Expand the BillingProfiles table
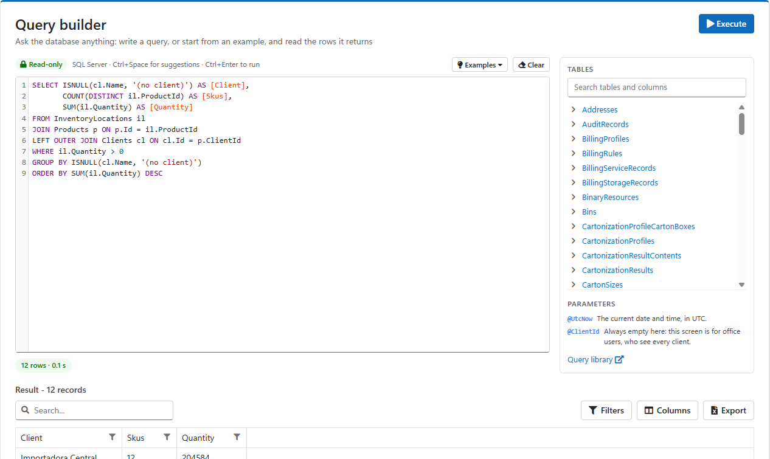Image resolution: width=770 pixels, height=459 pixels. pyautogui.click(x=574, y=139)
